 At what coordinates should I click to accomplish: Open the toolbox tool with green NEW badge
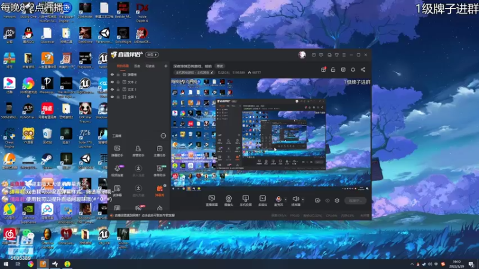[x=159, y=171]
